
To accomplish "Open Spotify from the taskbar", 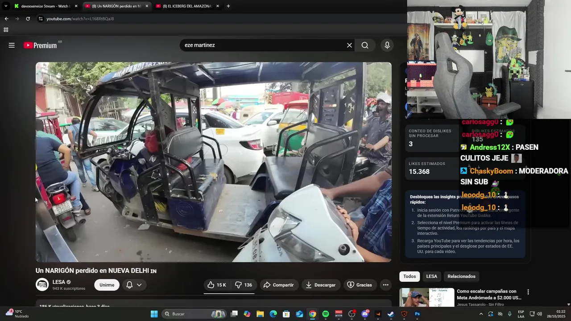I will pos(326,314).
